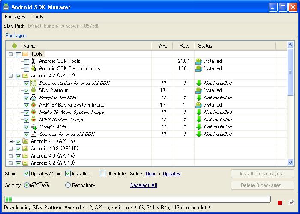Stop the download with the red square
The image size is (300, 214).
tap(280, 203)
